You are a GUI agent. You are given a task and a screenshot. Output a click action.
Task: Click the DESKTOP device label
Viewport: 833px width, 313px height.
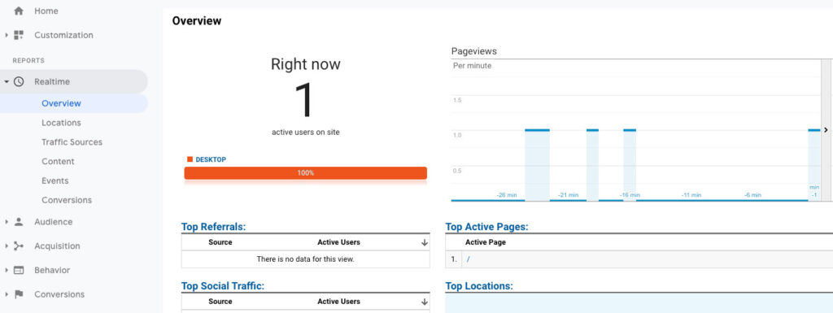tap(211, 159)
